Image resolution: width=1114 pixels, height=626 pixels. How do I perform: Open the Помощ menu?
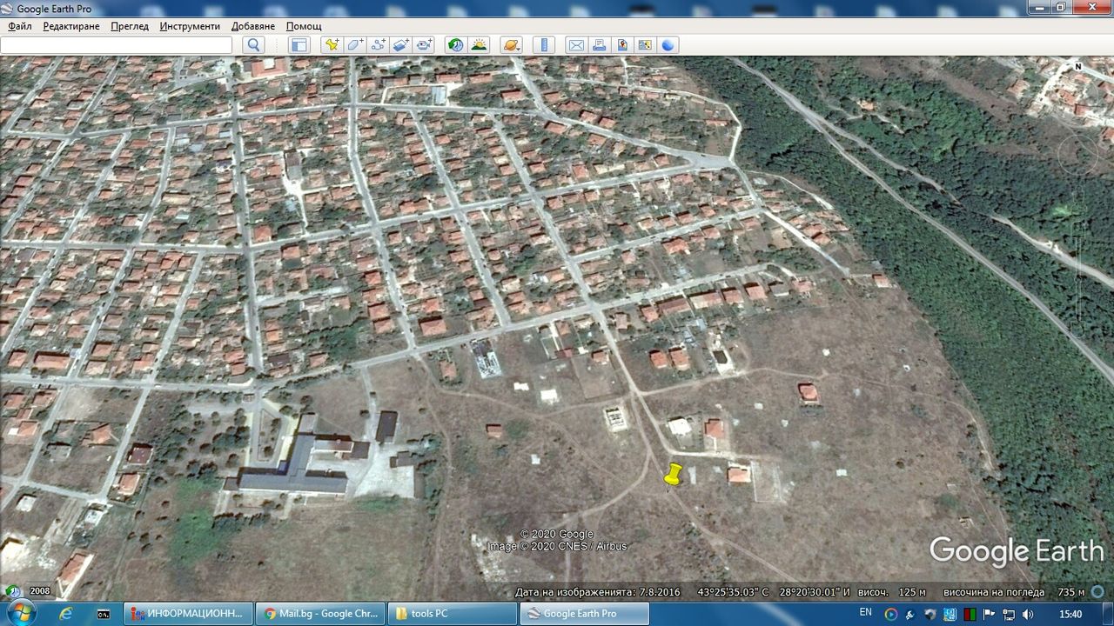pos(304,26)
